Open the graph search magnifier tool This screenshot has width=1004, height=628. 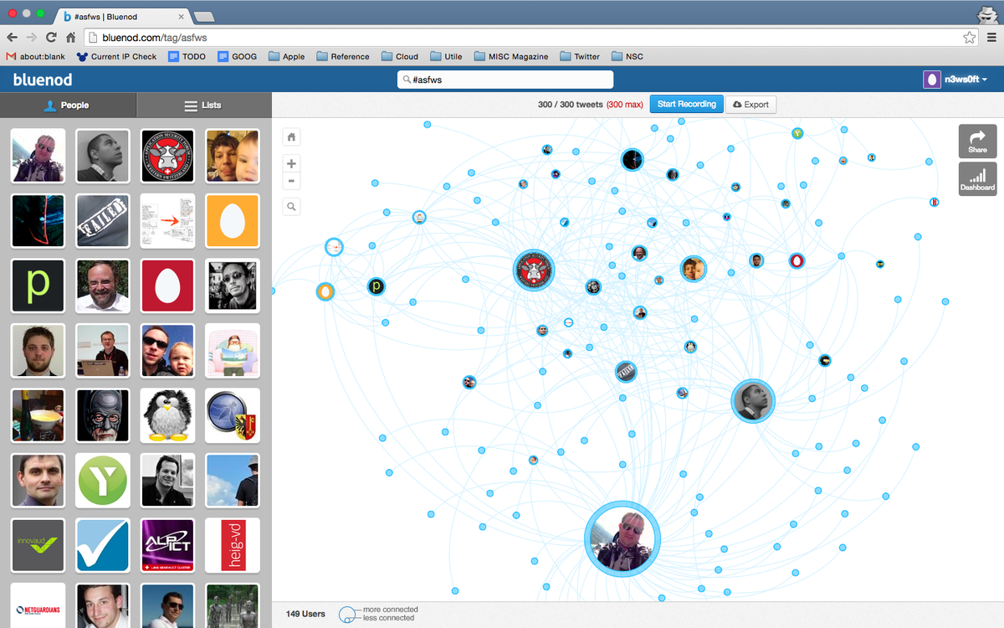[x=291, y=206]
